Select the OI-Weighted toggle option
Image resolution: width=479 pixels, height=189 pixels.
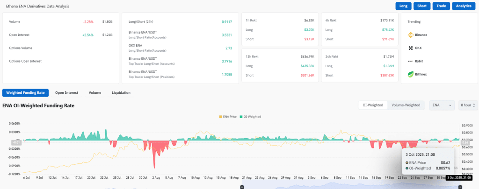pyautogui.click(x=372, y=105)
